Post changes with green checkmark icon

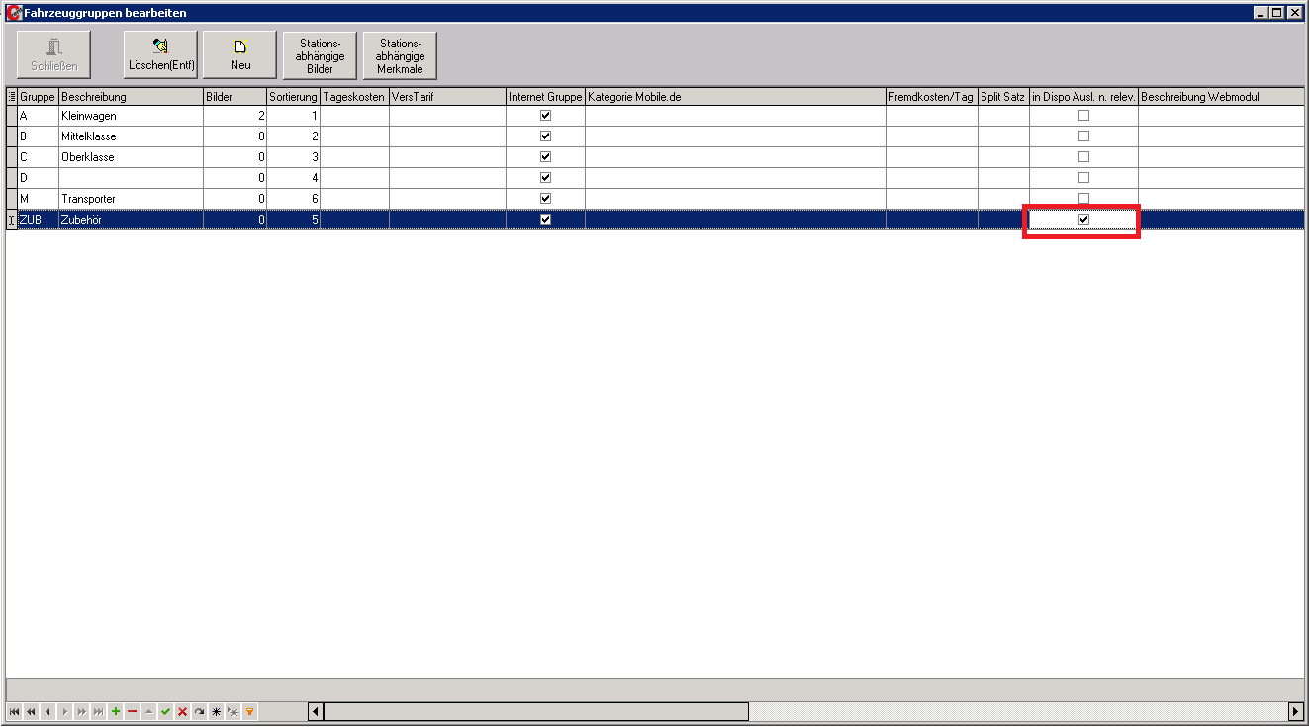coord(165,711)
